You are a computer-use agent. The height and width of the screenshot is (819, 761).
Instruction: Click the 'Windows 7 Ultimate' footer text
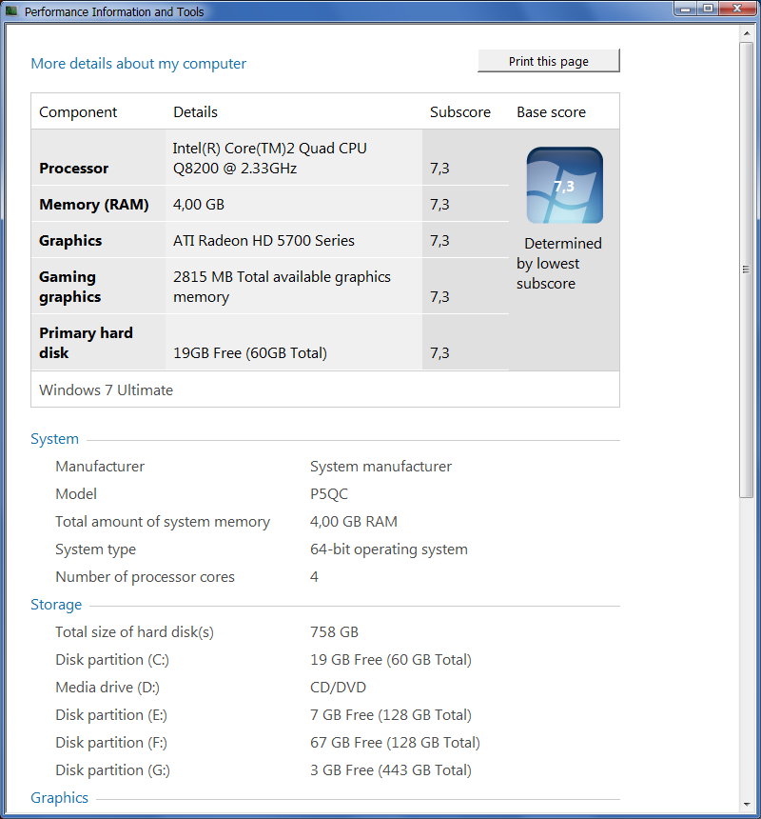coord(106,390)
